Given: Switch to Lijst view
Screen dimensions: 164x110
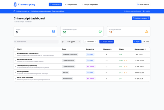Looking at the screenshot, I should 137,42.
